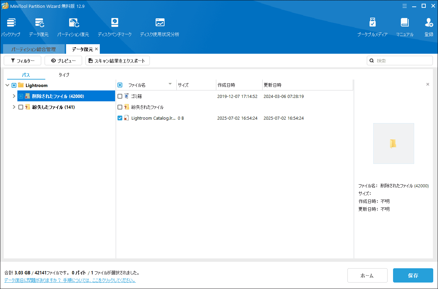Toggle the Lightroom root checkbox
438x289 pixels.
point(14,85)
